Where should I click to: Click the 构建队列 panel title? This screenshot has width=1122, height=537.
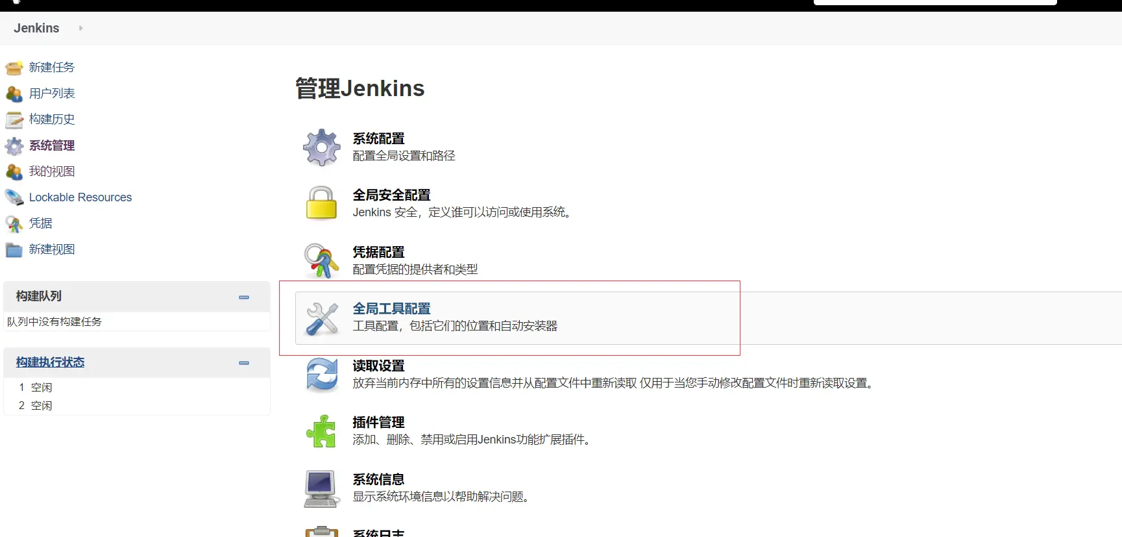pyautogui.click(x=39, y=296)
